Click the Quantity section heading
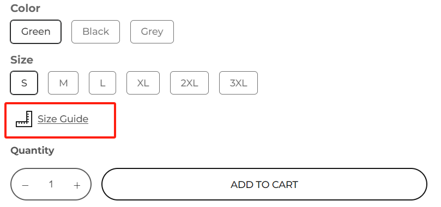Image resolution: width=441 pixels, height=207 pixels. pos(32,150)
